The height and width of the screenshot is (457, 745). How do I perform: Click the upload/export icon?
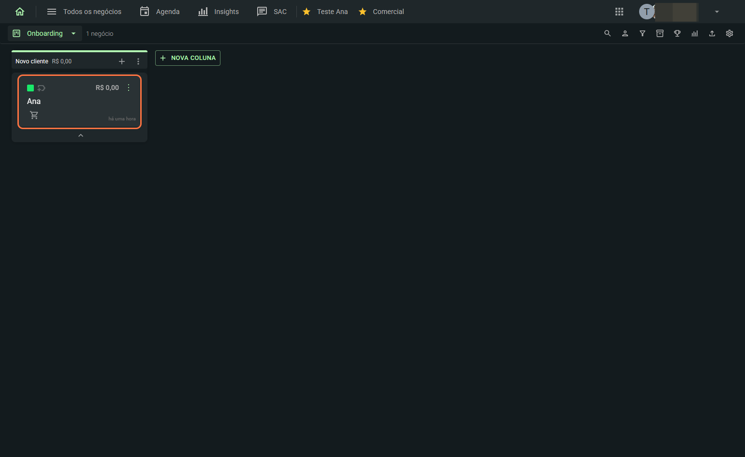point(712,33)
